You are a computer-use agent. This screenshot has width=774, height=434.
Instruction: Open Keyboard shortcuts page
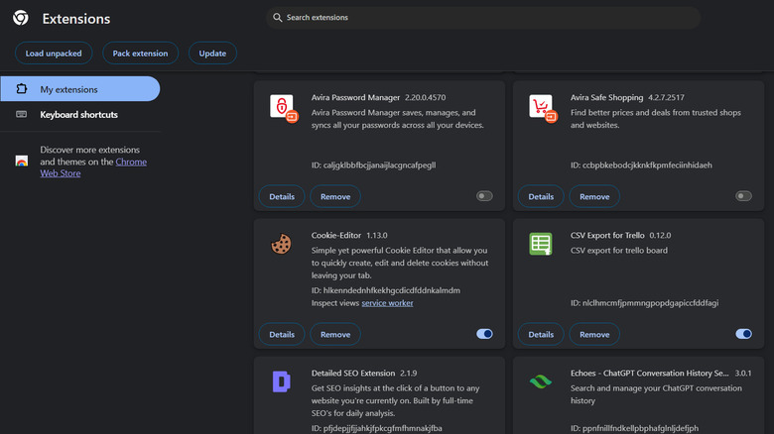pos(78,115)
